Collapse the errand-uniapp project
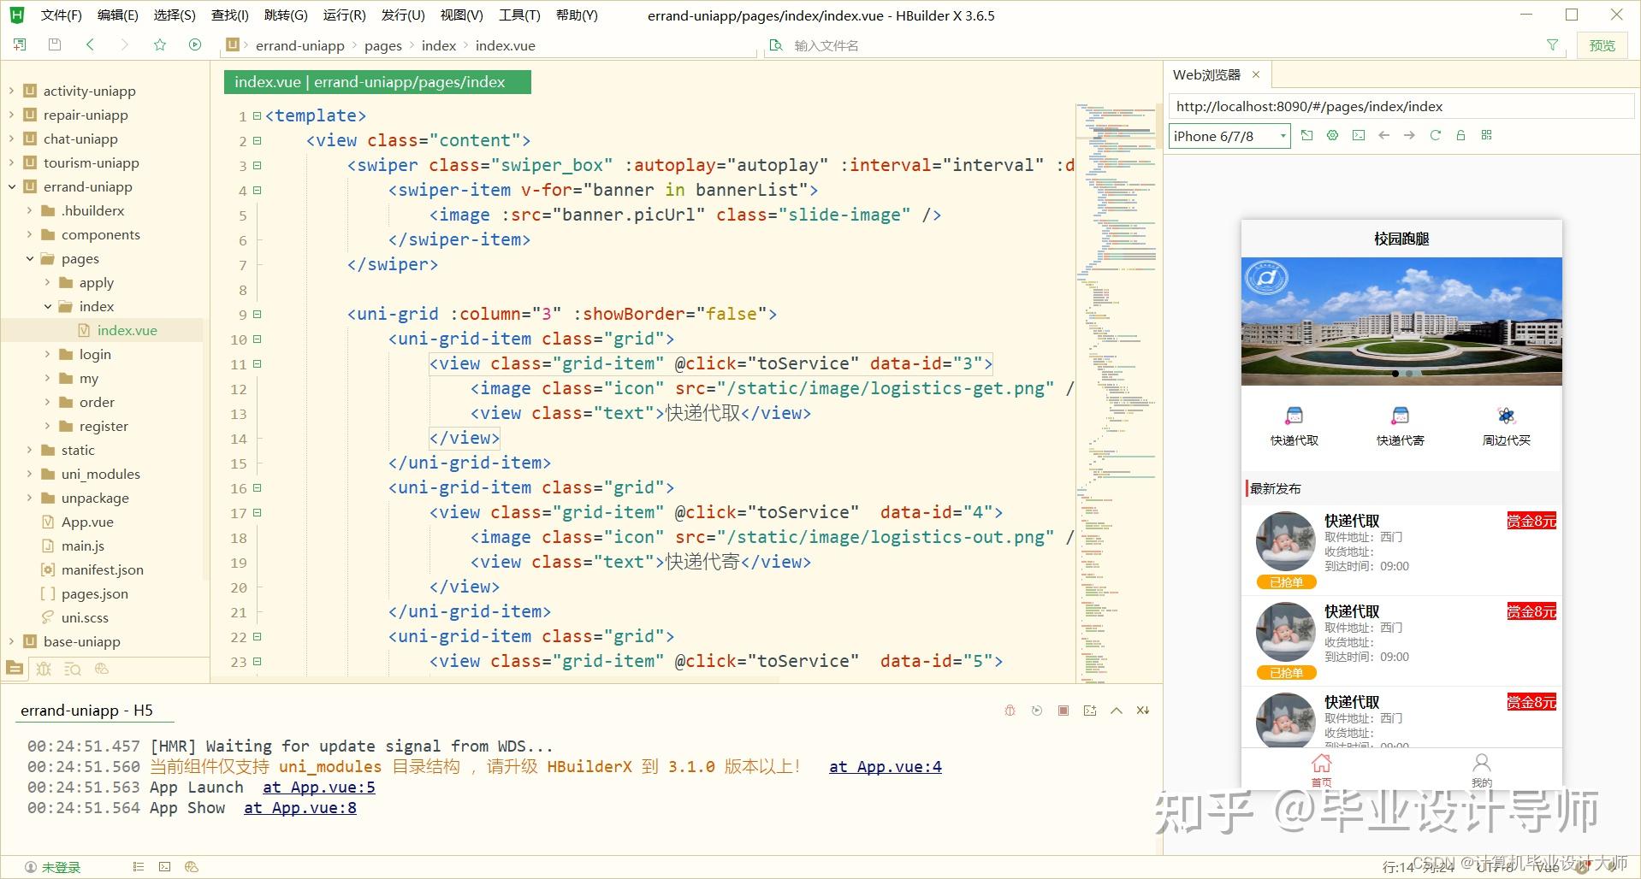The width and height of the screenshot is (1641, 879). pos(12,186)
